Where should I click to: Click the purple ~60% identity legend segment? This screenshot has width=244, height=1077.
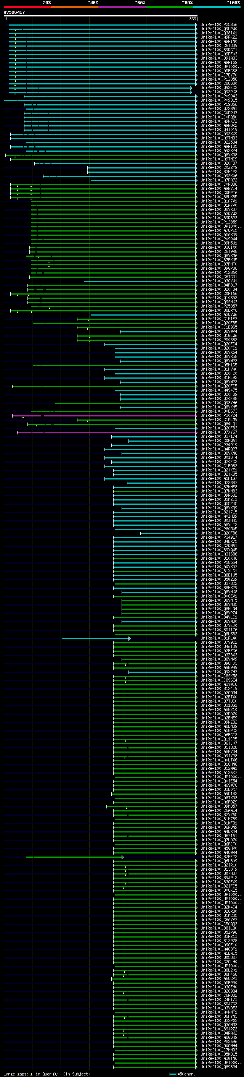click(x=122, y=7)
